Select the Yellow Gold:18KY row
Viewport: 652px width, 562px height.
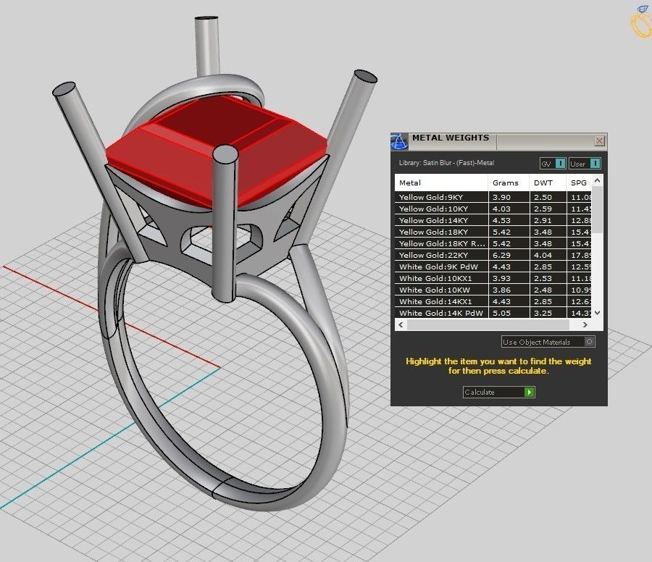pyautogui.click(x=493, y=232)
